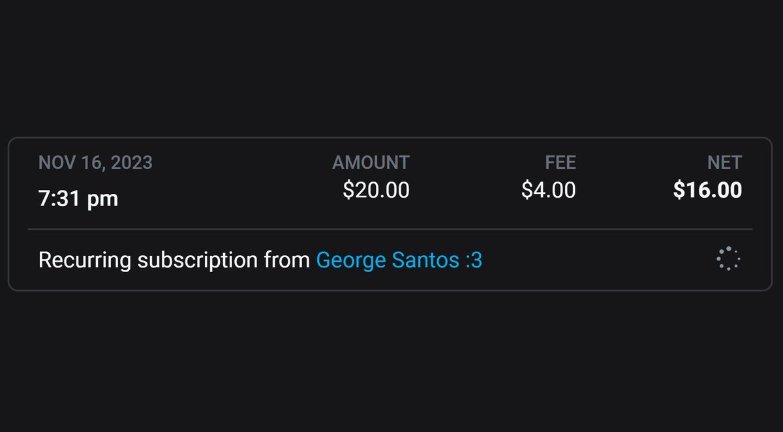Select the $4.00 fee value
The height and width of the screenshot is (432, 783).
tap(549, 190)
